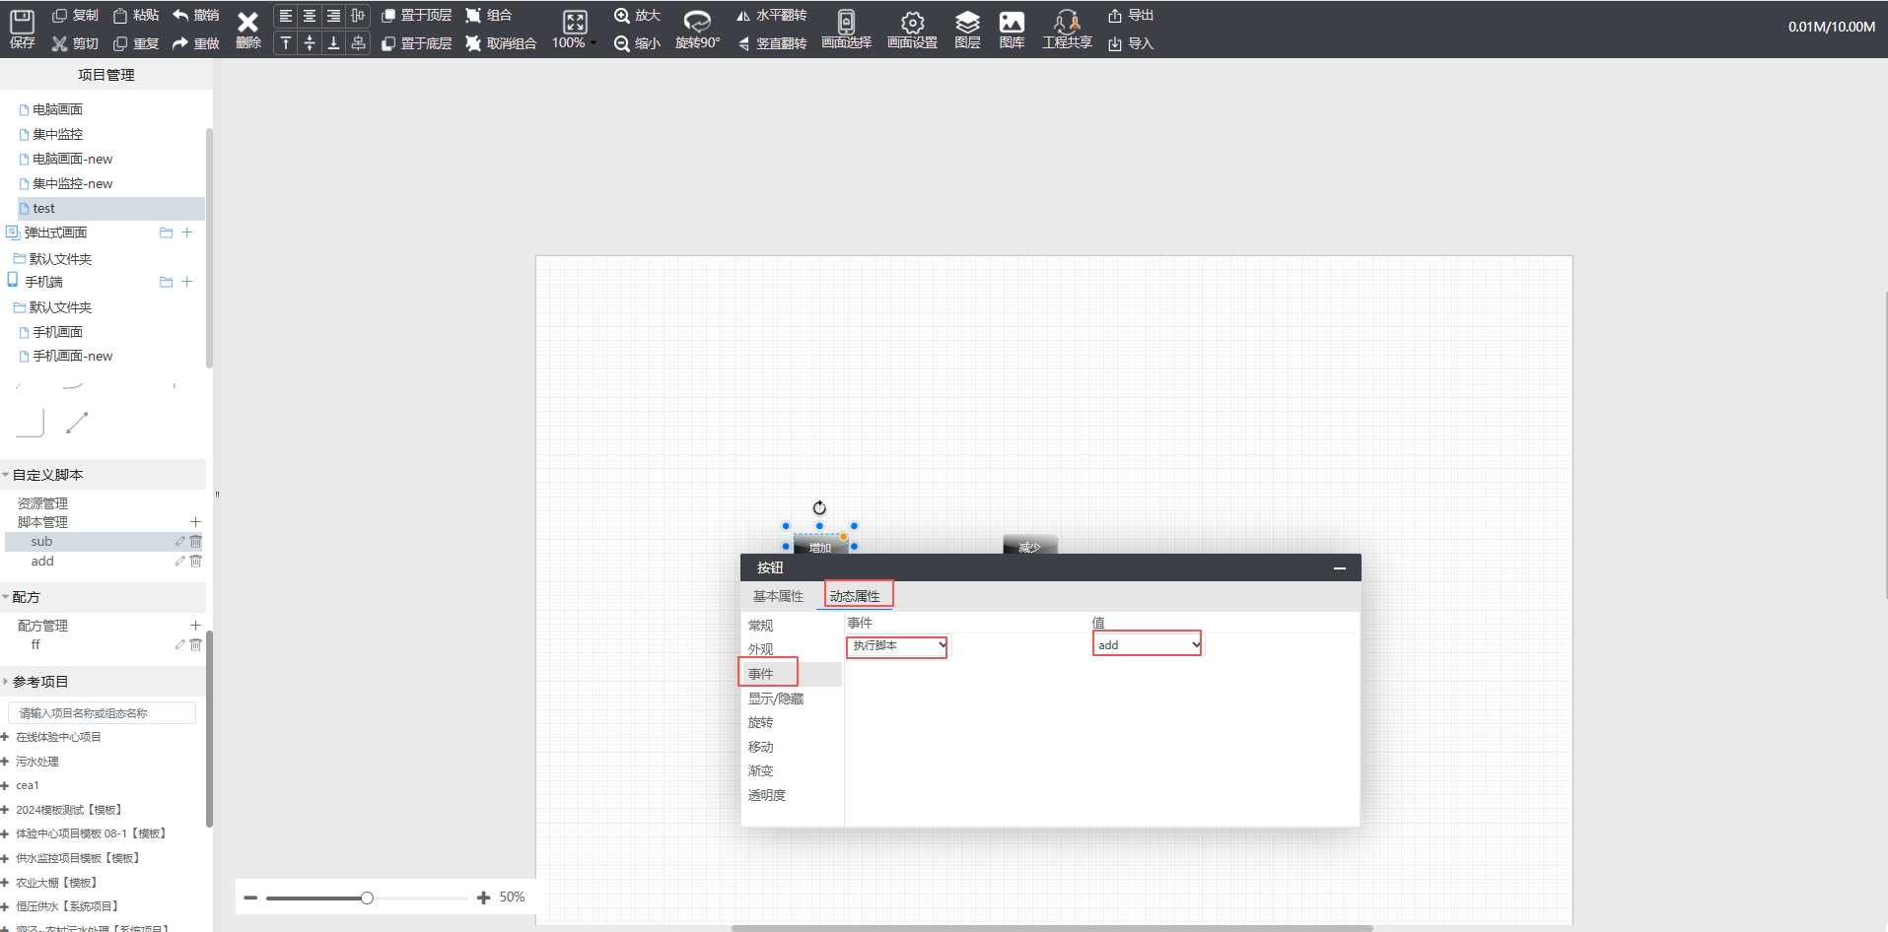Select 显示/隐藏 in the property list
1888x932 pixels.
click(x=775, y=699)
